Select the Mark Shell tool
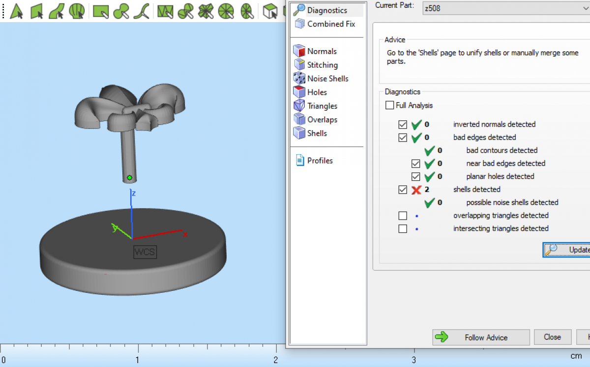The image size is (590, 367). pyautogui.click(x=77, y=11)
